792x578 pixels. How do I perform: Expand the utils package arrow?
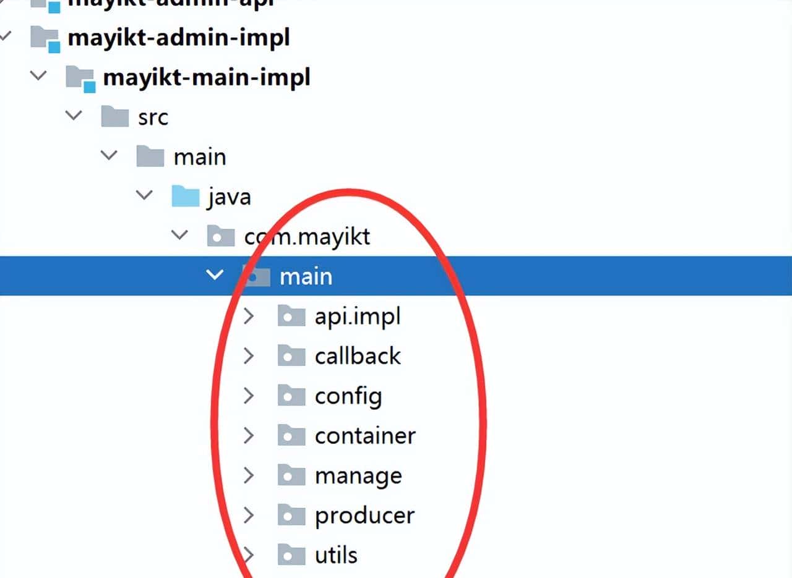[x=249, y=555]
